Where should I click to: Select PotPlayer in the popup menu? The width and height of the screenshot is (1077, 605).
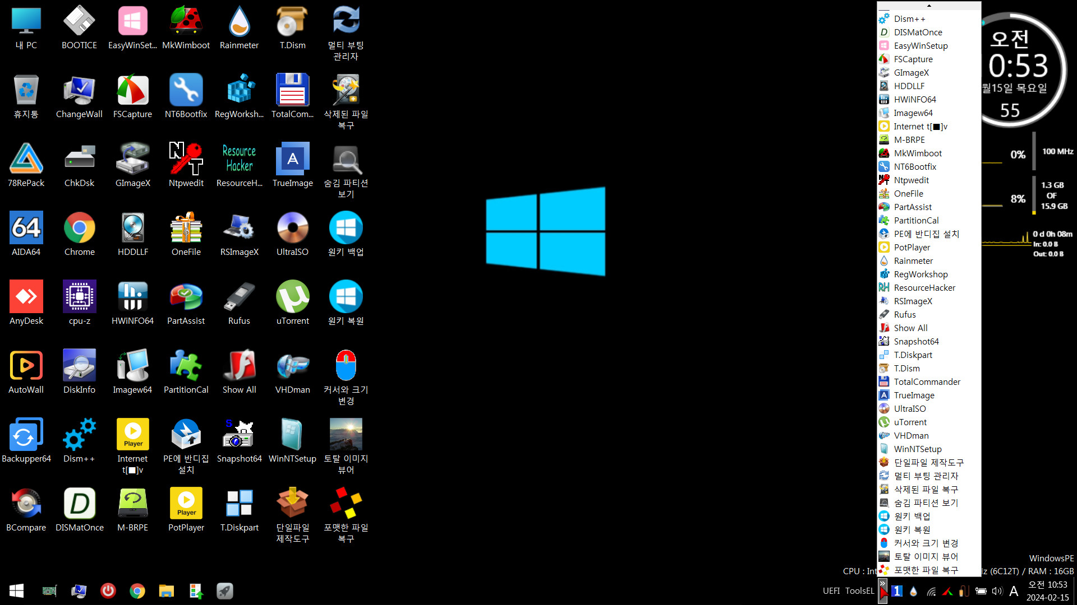pos(929,247)
